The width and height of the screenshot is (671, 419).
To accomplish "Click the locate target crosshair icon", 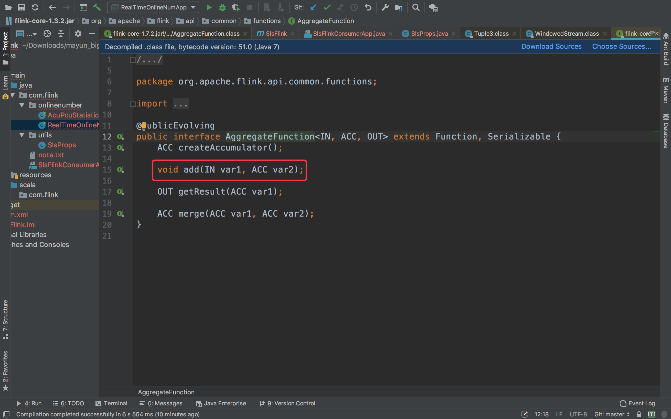I will (47, 34).
